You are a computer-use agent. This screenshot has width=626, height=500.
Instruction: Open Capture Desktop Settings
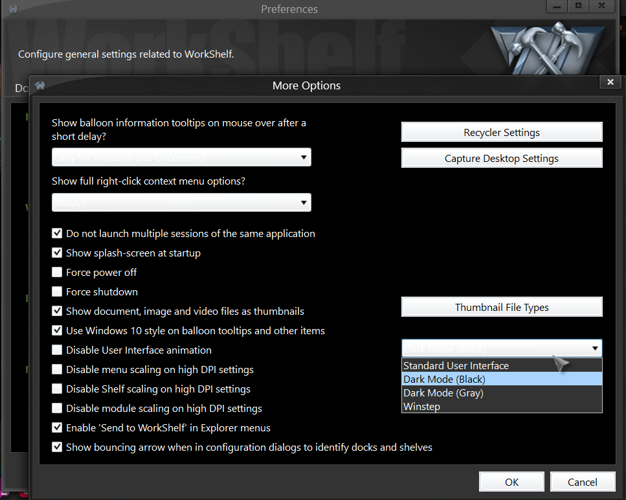point(501,158)
